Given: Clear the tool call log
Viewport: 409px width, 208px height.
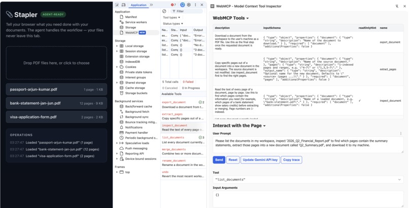Looking at the screenshot, I should 164,11.
